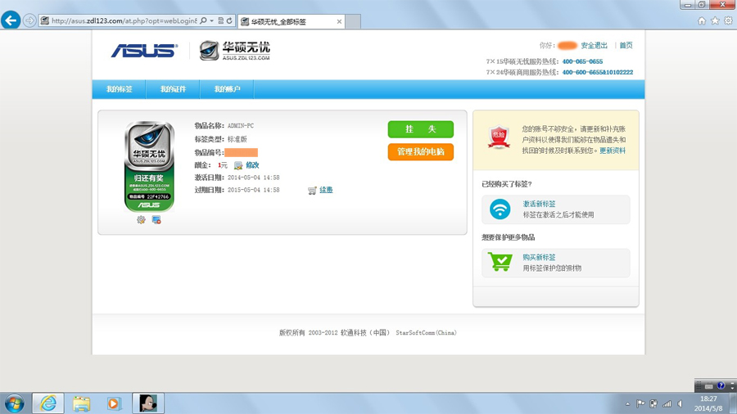The width and height of the screenshot is (737, 414).
Task: Click 续费 renewal link
Action: tap(326, 190)
